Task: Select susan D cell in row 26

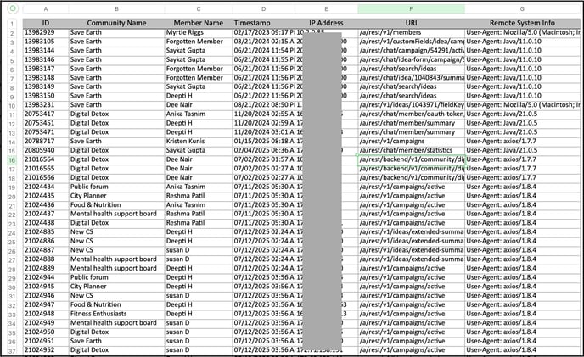Action: tap(199, 250)
